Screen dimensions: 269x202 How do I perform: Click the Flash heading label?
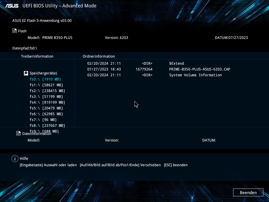(22, 31)
